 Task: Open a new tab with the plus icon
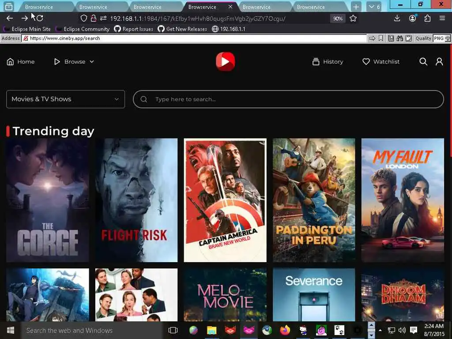pos(356,7)
